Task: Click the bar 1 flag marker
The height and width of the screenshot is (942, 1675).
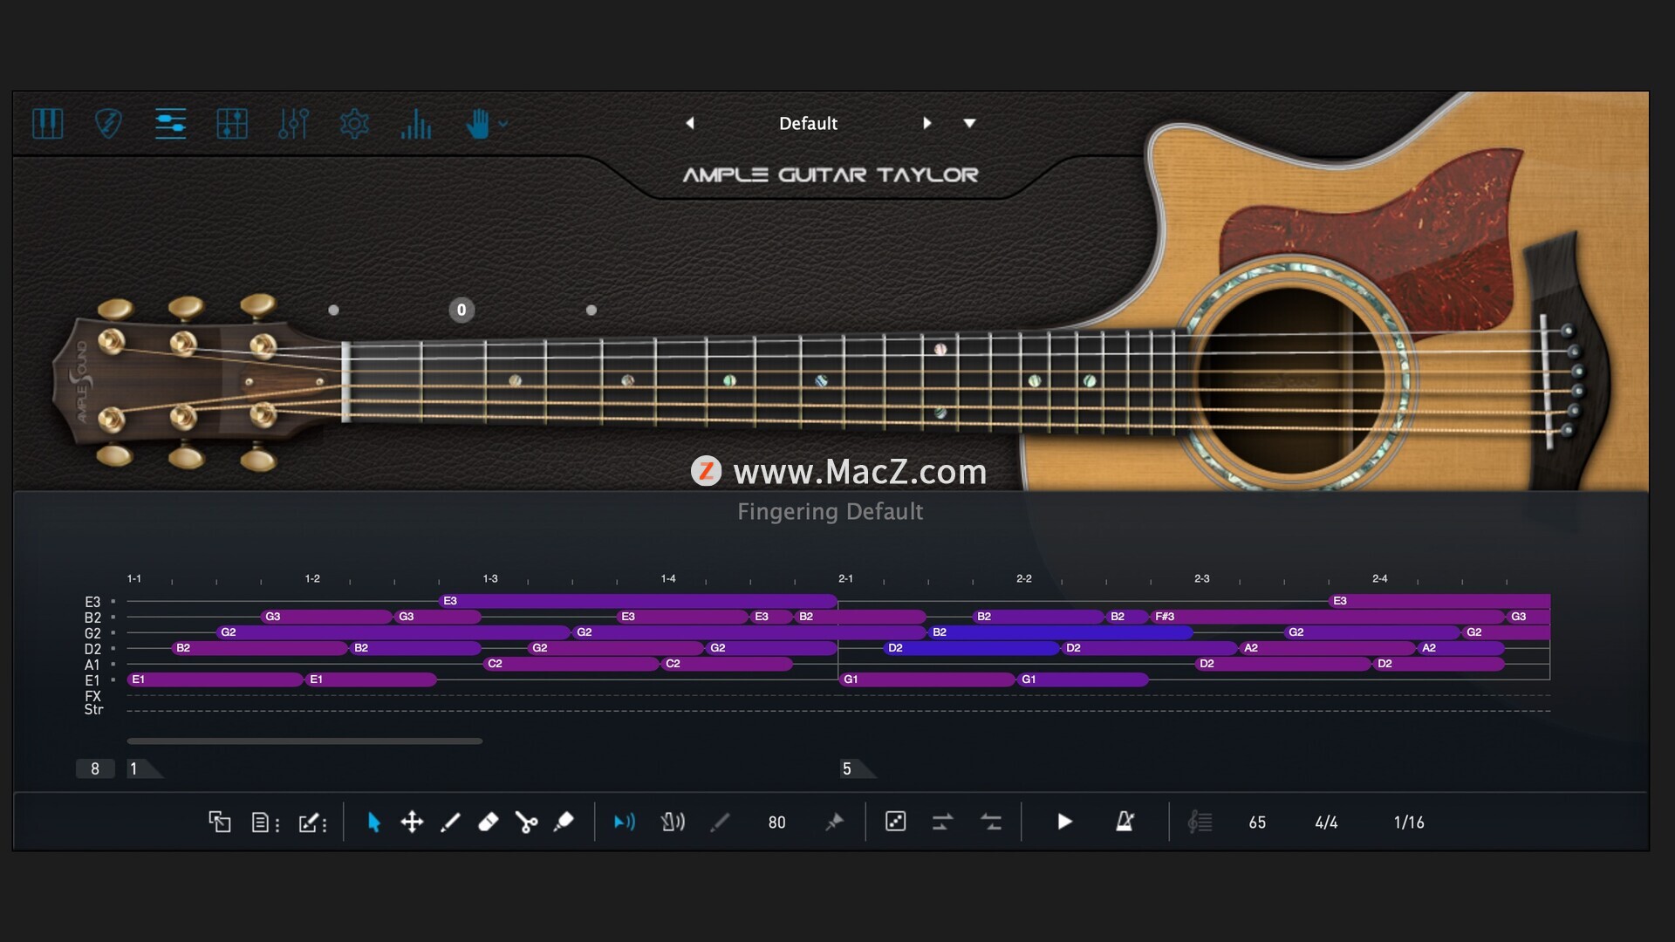Action: click(144, 768)
